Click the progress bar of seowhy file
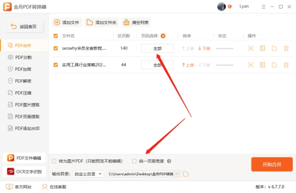The height and width of the screenshot is (193, 296). pyautogui.click(x=225, y=49)
